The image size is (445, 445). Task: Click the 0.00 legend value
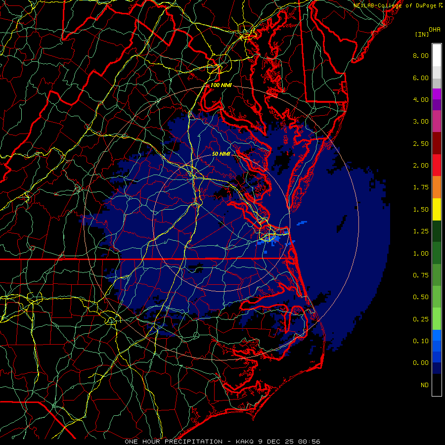pos(421,363)
